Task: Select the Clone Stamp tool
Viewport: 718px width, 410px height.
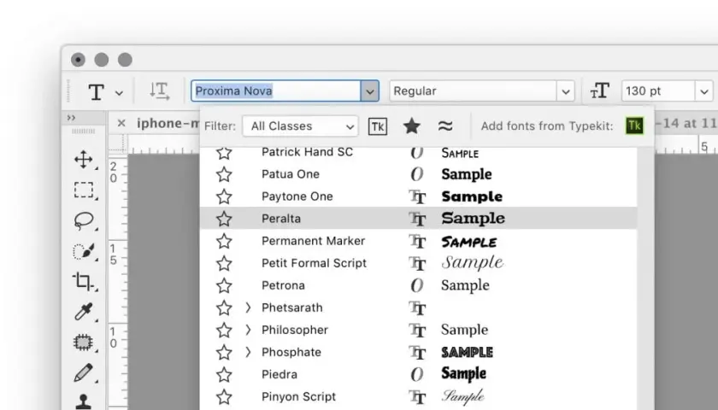Action: (84, 401)
